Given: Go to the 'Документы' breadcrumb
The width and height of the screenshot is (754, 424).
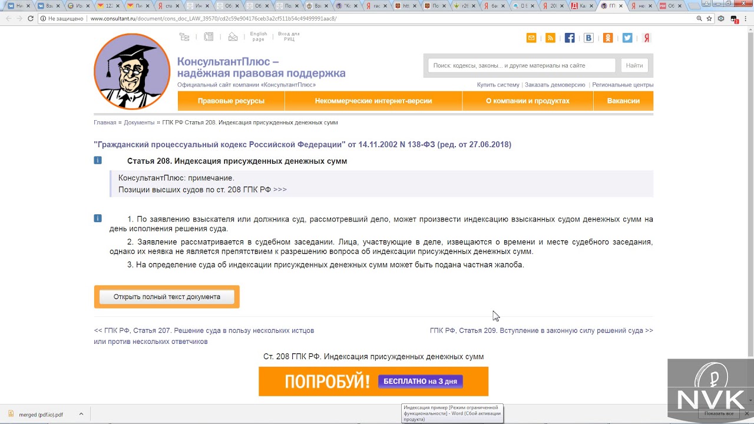Looking at the screenshot, I should pyautogui.click(x=139, y=122).
